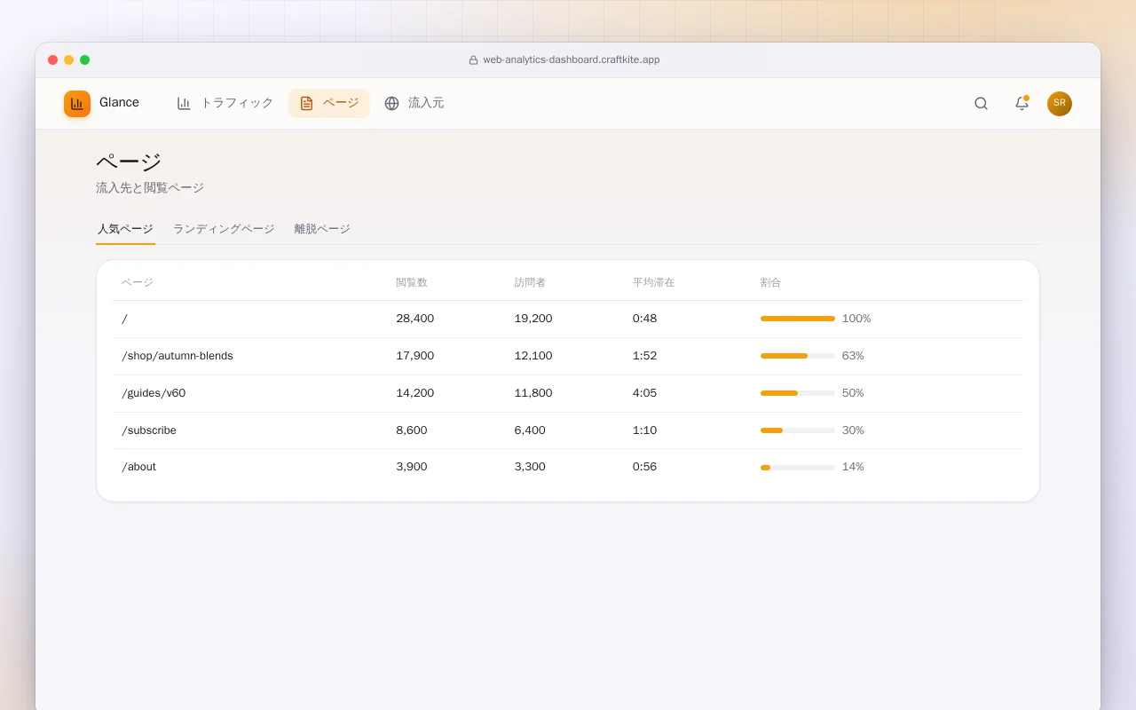Click the 14% progress bar
Image resolution: width=1136 pixels, height=710 pixels.
(798, 467)
